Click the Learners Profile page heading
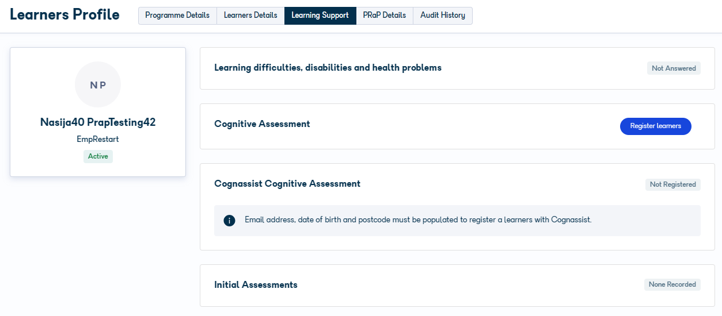The image size is (722, 316). (x=64, y=15)
